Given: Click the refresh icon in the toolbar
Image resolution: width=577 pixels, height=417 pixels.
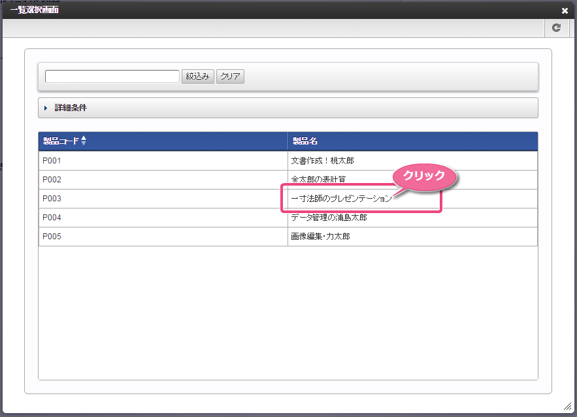Looking at the screenshot, I should (x=556, y=27).
